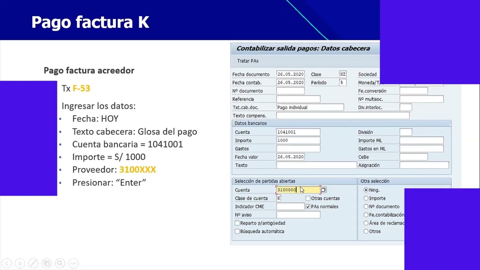
Task: Focus the Indicador CME field
Action: tap(290, 207)
